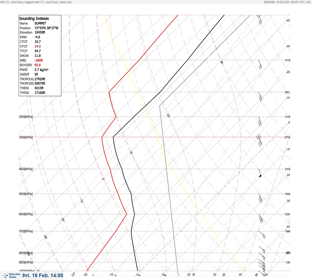
Task: Click the red BOYDEN value 95.8
Action: pyautogui.click(x=37, y=65)
